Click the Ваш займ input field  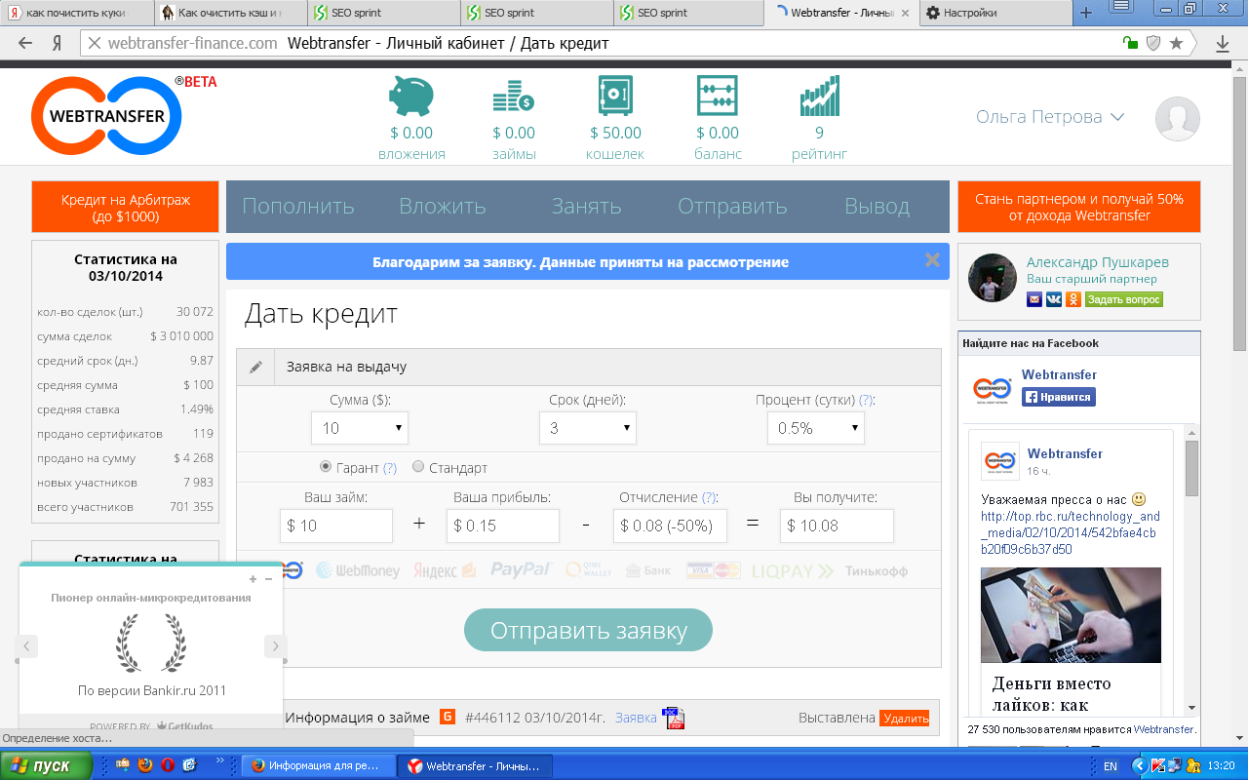[336, 526]
